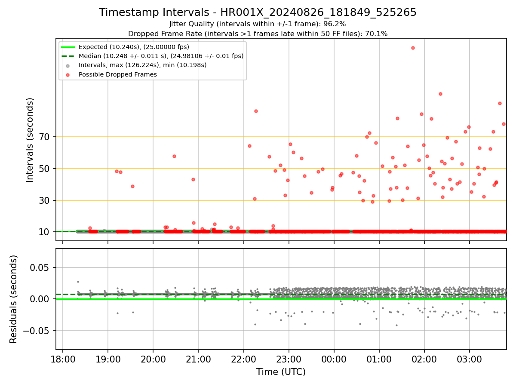The image size is (516, 387).
Task: Click the 'Time (UTC)' x-axis label
Action: click(281, 372)
